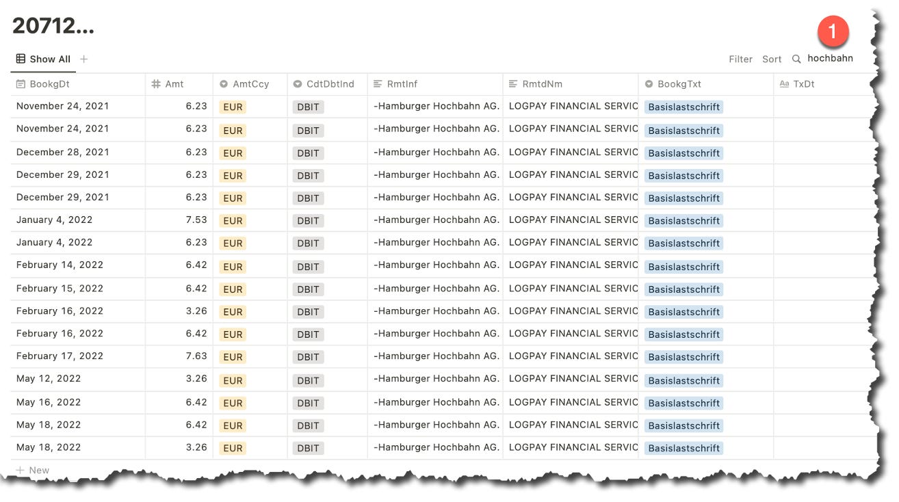Image resolution: width=899 pixels, height=502 pixels.
Task: Click the page title 20712...
Action: 53,26
